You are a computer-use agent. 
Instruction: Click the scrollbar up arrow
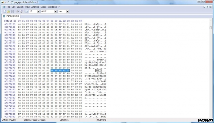point(211,20)
